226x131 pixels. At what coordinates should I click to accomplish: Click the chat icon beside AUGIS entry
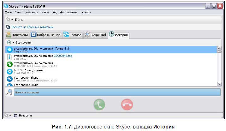(x=10, y=72)
